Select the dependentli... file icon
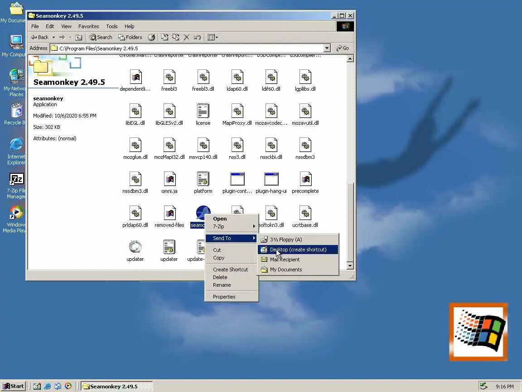The image size is (522, 392). click(x=135, y=77)
